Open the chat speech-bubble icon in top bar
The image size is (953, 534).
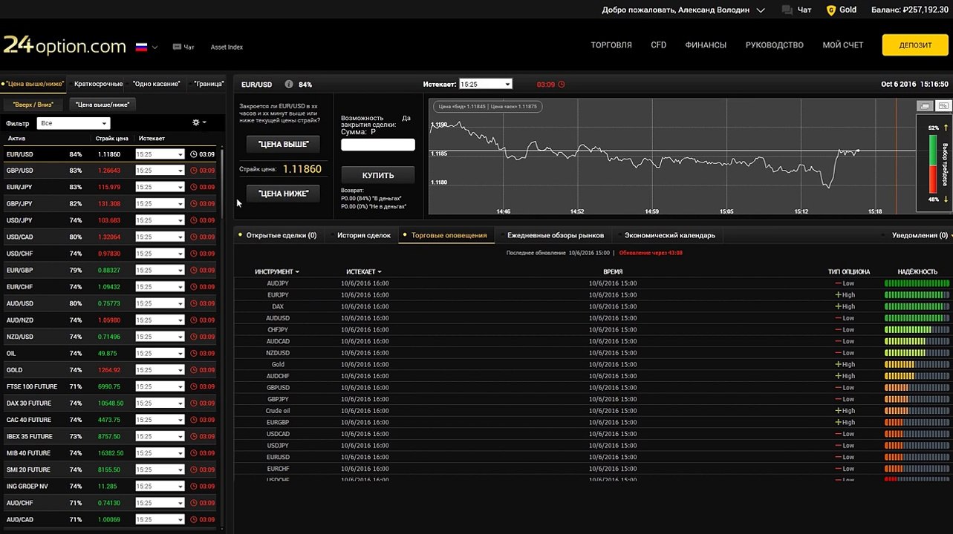click(787, 10)
